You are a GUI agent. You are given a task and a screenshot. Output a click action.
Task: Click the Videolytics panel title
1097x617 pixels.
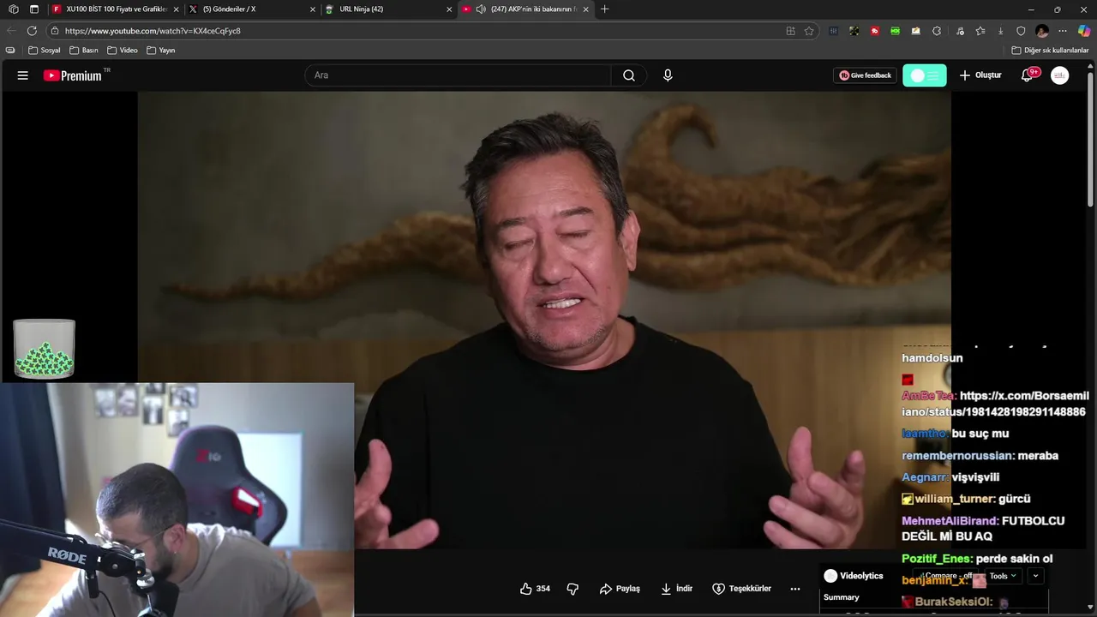[861, 576]
